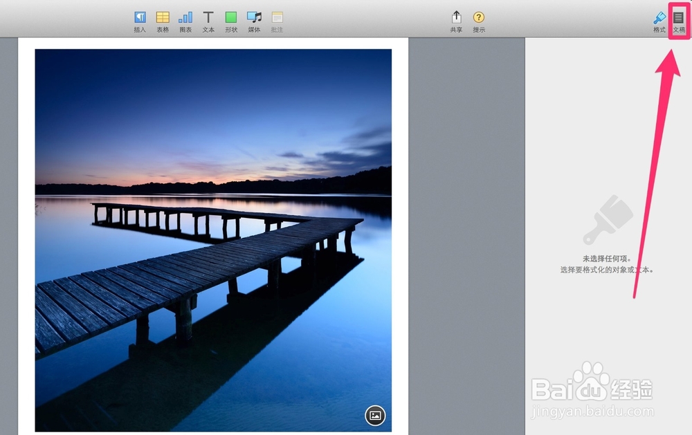The image size is (692, 435).
Task: Toggle the 文稿 document inspector
Action: click(x=679, y=21)
